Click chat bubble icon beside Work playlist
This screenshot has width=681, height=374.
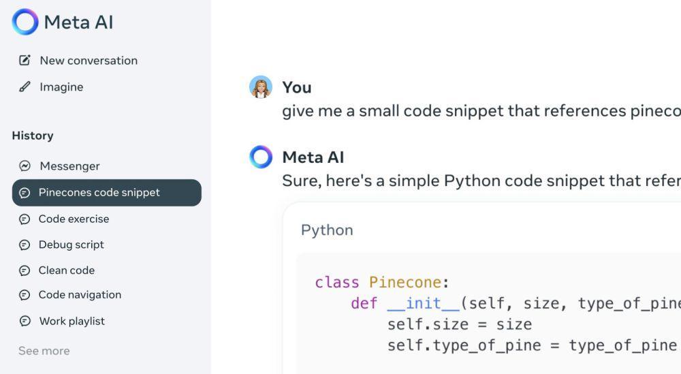(25, 321)
